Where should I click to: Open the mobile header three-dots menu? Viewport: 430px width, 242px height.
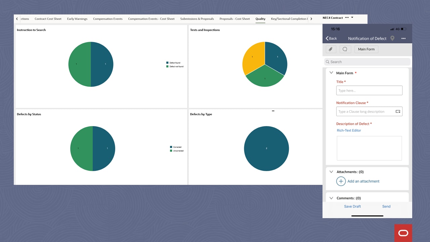click(403, 38)
